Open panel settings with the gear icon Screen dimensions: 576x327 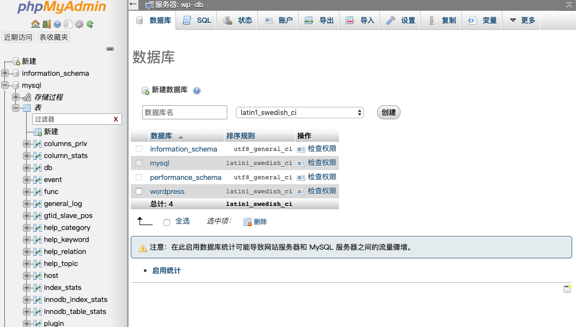[78, 25]
